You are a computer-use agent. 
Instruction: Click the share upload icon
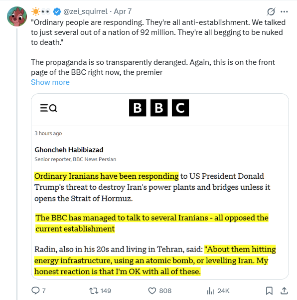pyautogui.click(x=284, y=291)
